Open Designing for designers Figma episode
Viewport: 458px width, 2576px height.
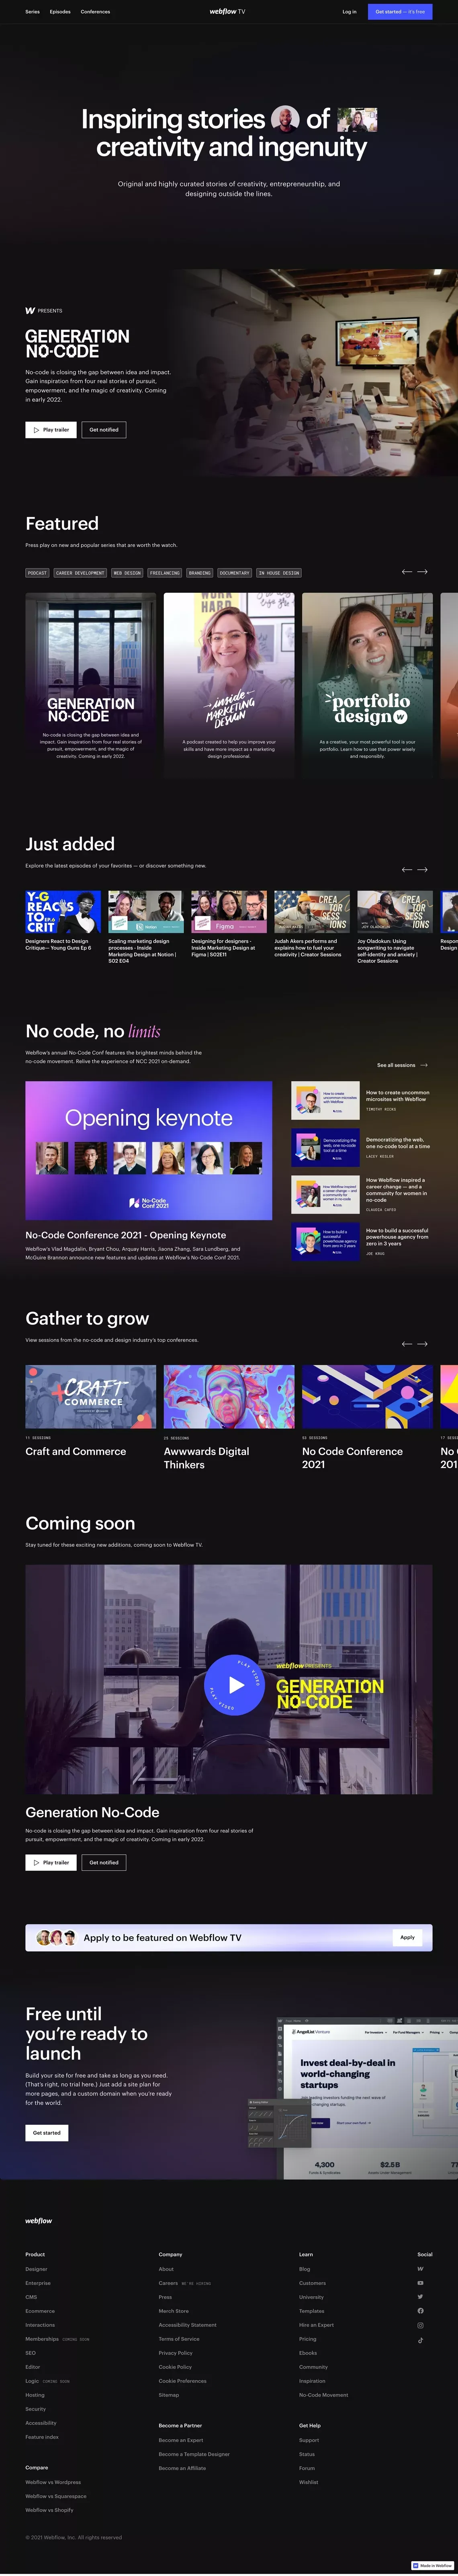(x=229, y=924)
